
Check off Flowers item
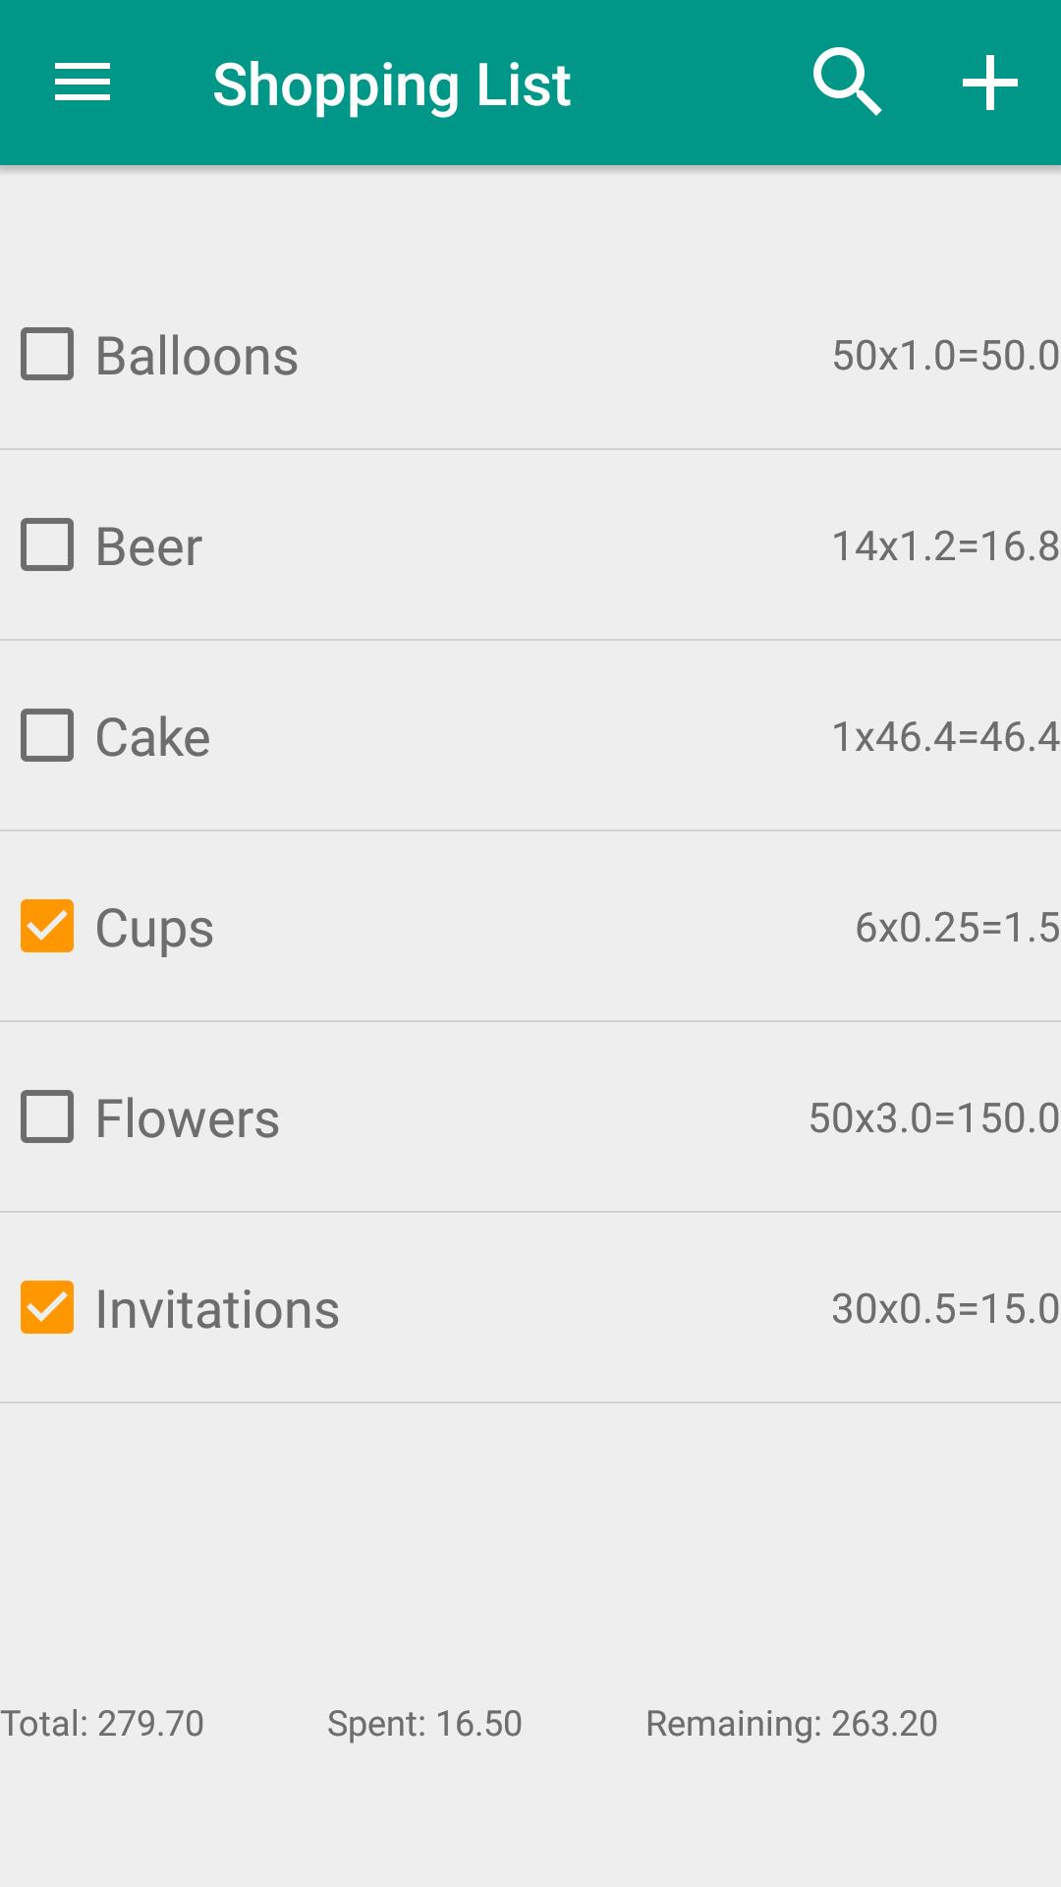click(47, 1116)
